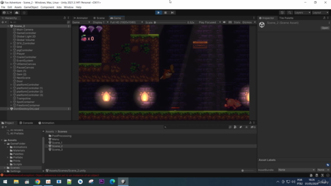The image size is (331, 186).
Task: Switch to the Console tab
Action: (x=26, y=123)
